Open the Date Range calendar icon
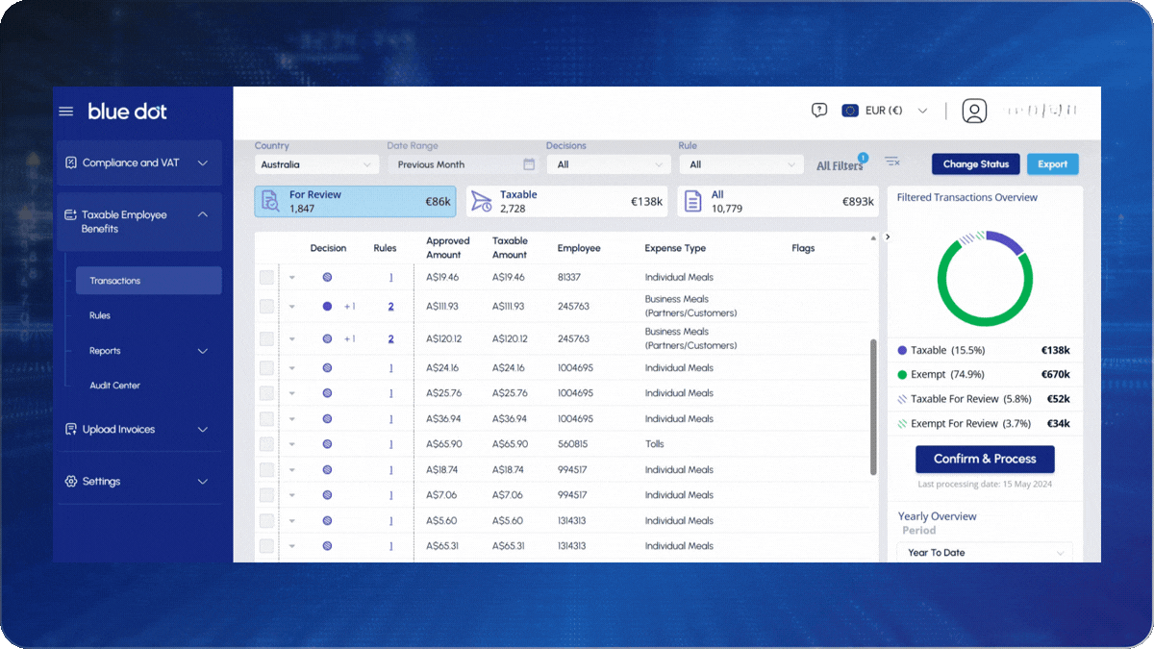Viewport: 1154px width, 649px height. 529,164
